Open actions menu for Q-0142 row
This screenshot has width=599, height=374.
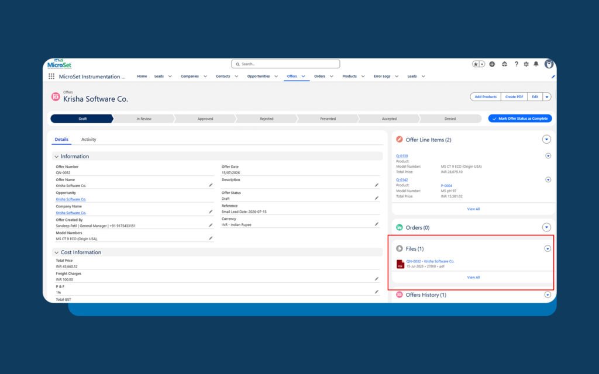(548, 179)
